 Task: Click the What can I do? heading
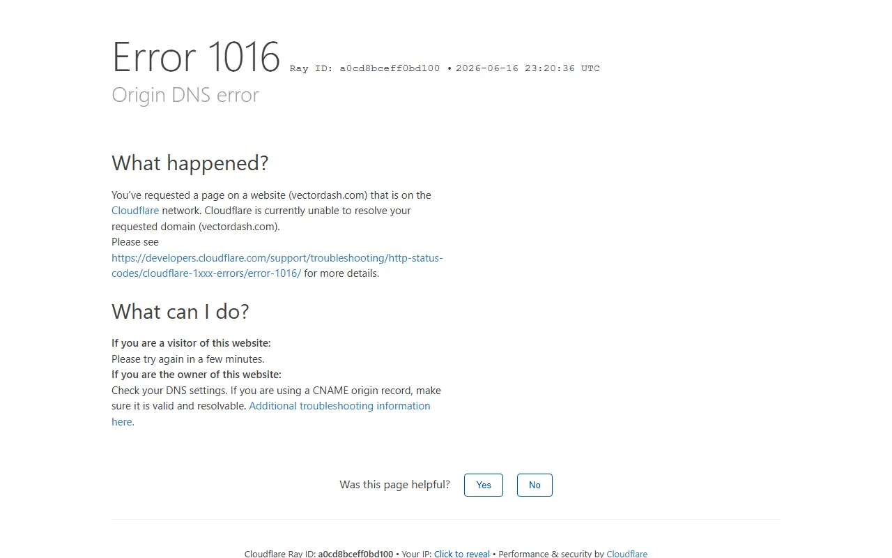tap(180, 312)
